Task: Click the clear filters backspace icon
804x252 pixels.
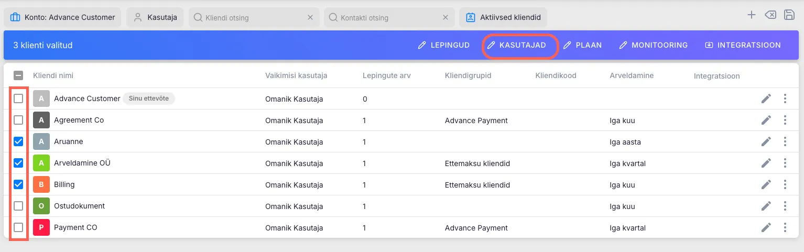Action: (770, 15)
